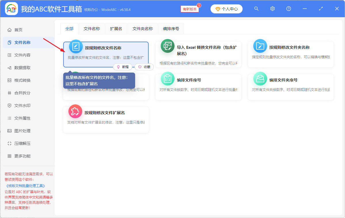Switch to the 文件夹名称 tab

[x=142, y=28]
